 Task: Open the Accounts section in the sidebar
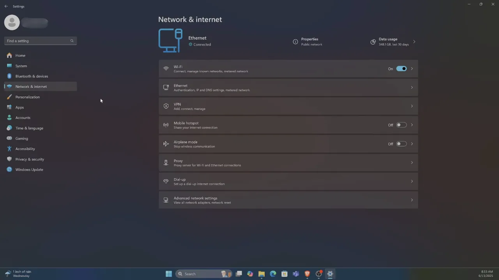(x=23, y=117)
